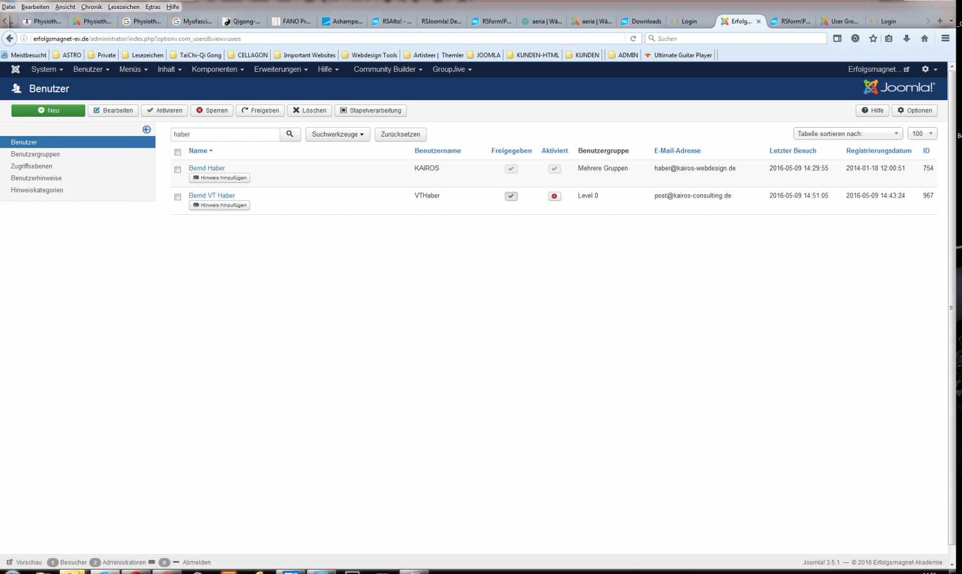Screen dimensions: 962x574
Task: Click the search magnifier button
Action: click(290, 134)
